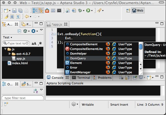Select the *app.js editor tab
The width and height of the screenshot is (166, 115).
coord(57,24)
